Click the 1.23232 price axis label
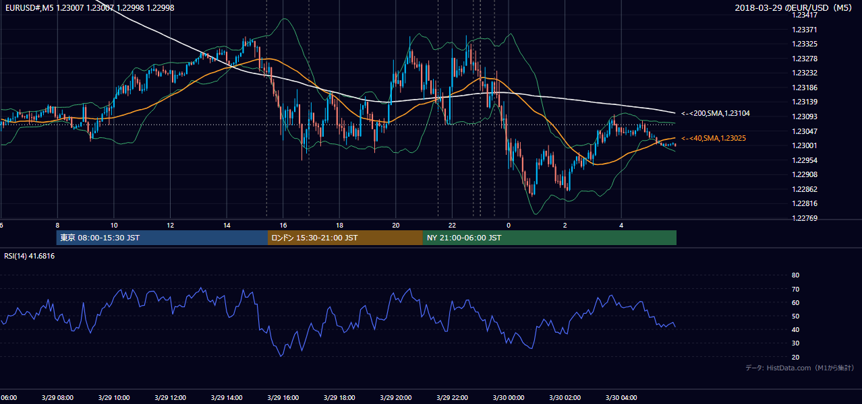This screenshot has height=404, width=862. pos(804,73)
